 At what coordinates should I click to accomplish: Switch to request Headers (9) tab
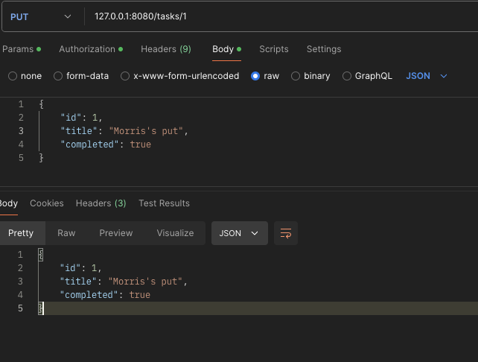click(165, 49)
